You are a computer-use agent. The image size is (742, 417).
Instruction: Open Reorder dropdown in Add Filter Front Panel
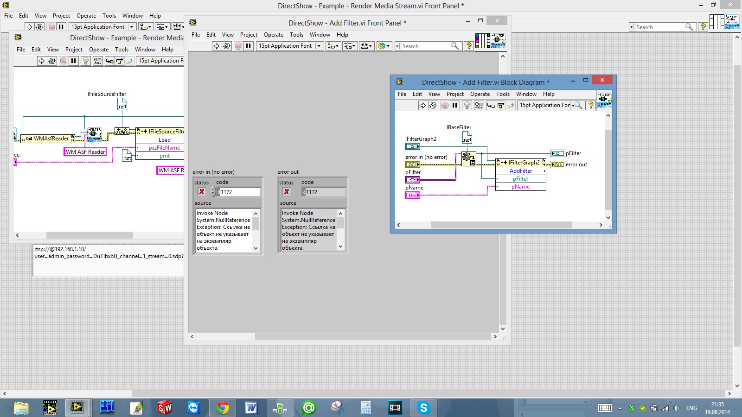384,46
